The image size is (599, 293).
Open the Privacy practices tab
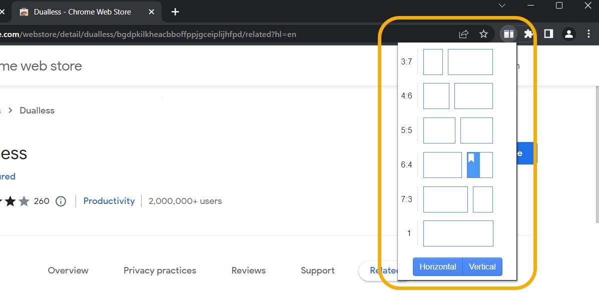click(x=160, y=270)
